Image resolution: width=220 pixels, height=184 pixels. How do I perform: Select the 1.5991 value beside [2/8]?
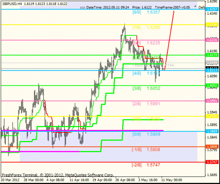pos(153,104)
